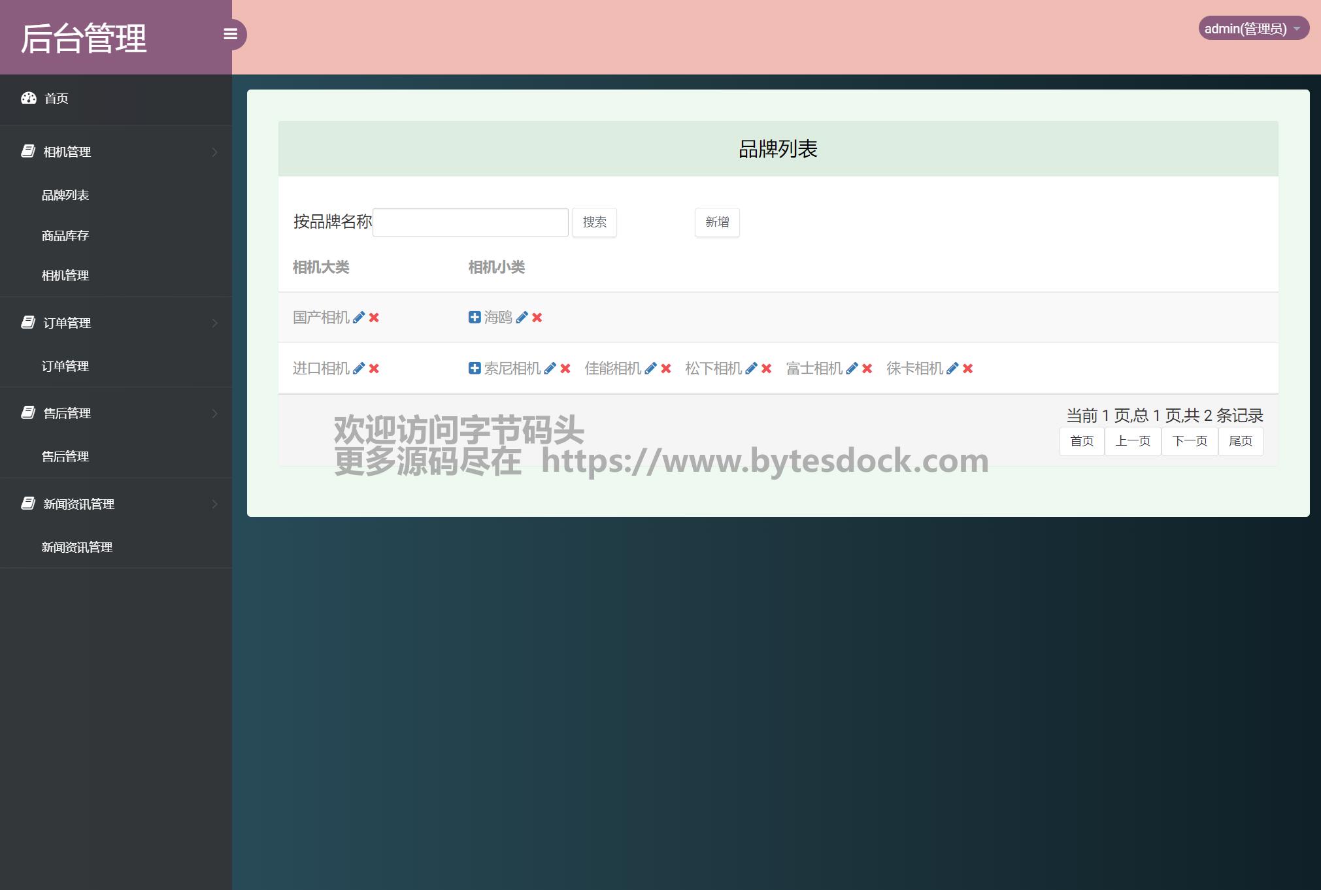The width and height of the screenshot is (1321, 890).
Task: Edit the 国产相机 category with pencil icon
Action: tap(358, 318)
